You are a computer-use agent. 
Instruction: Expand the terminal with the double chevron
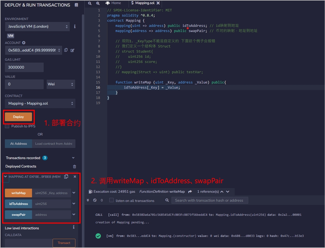(88, 200)
